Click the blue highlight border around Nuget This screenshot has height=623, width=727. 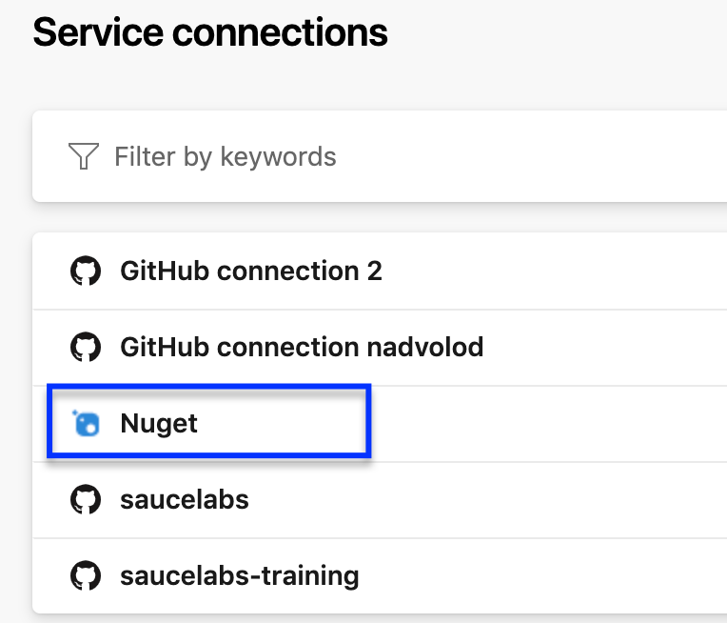click(x=209, y=386)
